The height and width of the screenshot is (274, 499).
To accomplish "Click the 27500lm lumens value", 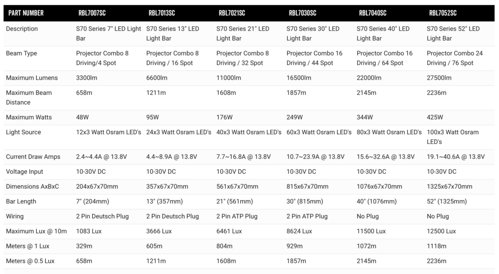I will [439, 78].
